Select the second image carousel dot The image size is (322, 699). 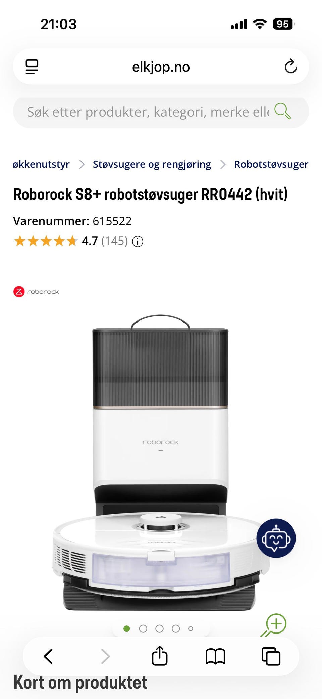tap(143, 629)
